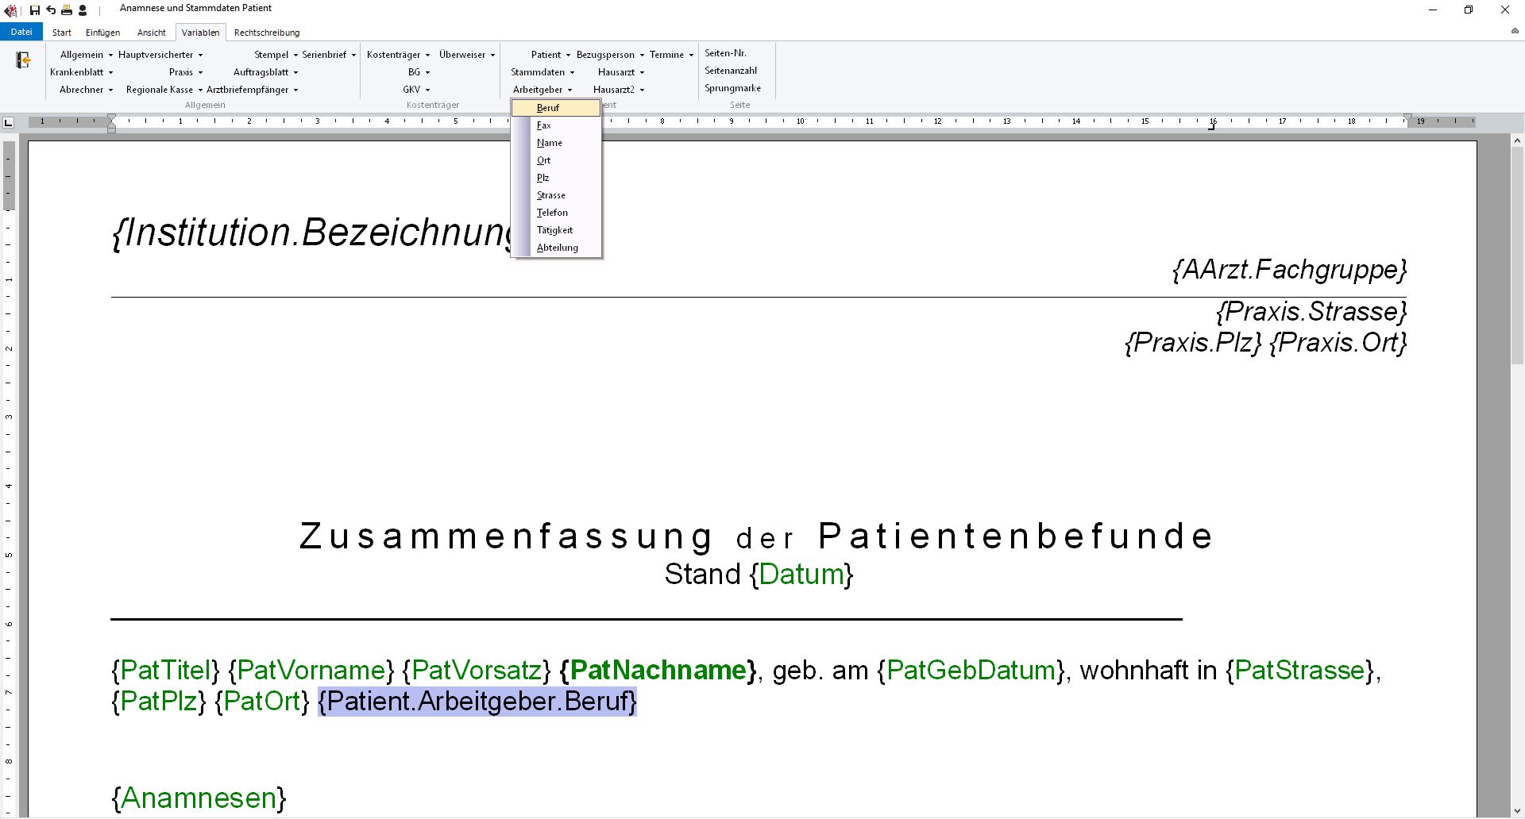Click the {PatGebDatum} variable
Screen dimensions: 1525x819
971,671
